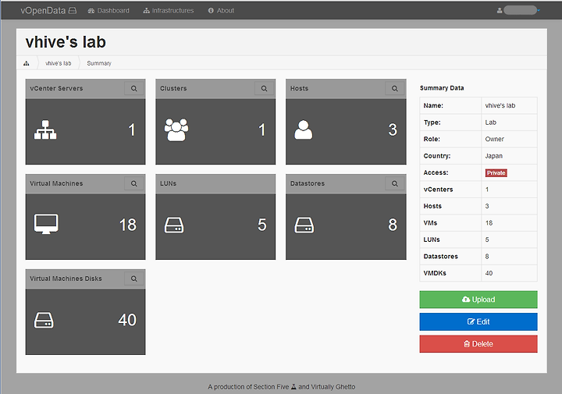Click the Summary breadcrumb item
The width and height of the screenshot is (562, 394).
pyautogui.click(x=99, y=63)
